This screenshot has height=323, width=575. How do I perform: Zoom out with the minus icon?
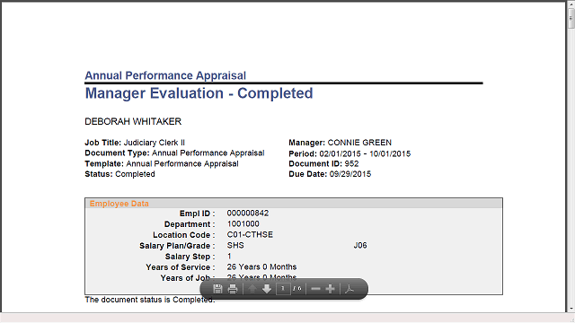pos(315,289)
